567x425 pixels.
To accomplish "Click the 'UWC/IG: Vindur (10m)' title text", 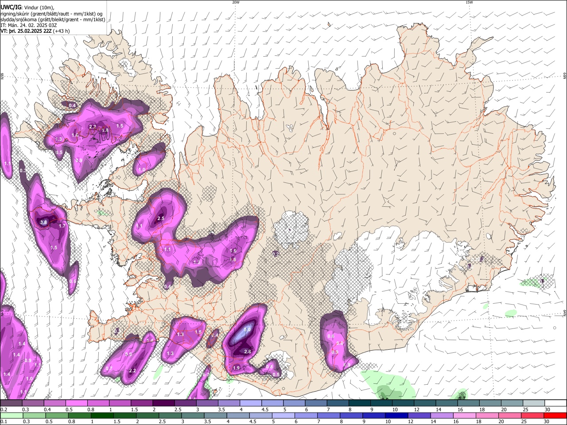I will 27,8.
